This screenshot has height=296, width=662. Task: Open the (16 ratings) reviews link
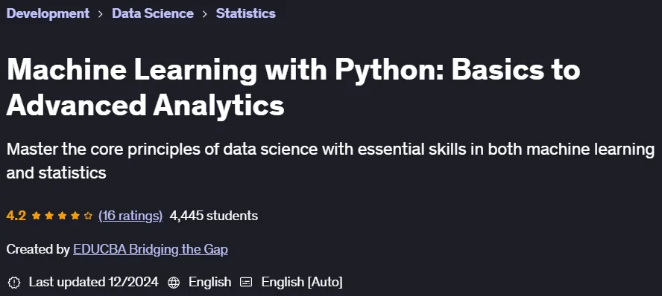click(x=130, y=216)
